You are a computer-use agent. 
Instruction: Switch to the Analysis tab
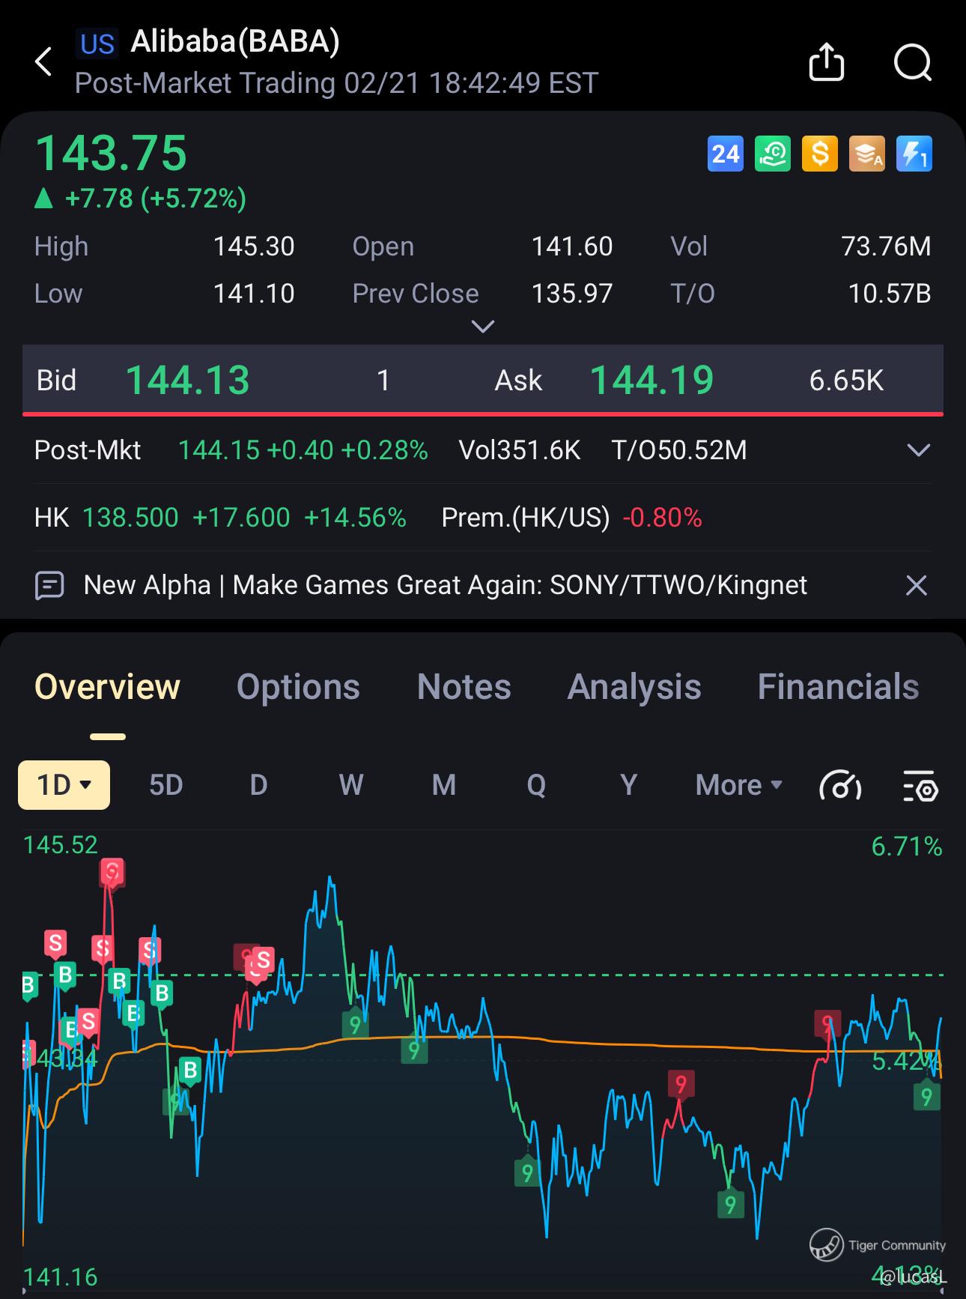coord(634,687)
